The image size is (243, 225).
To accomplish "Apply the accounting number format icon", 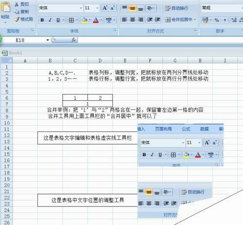I will tap(205, 20).
